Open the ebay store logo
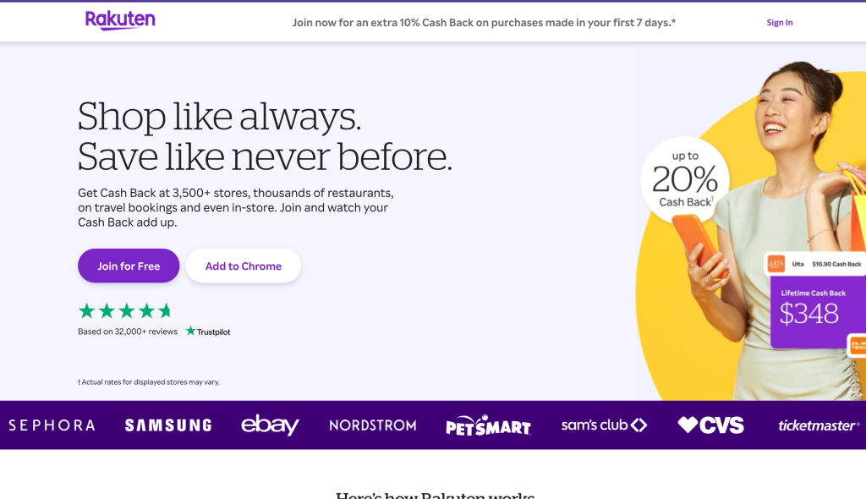This screenshot has height=499, width=866. pyautogui.click(x=270, y=425)
